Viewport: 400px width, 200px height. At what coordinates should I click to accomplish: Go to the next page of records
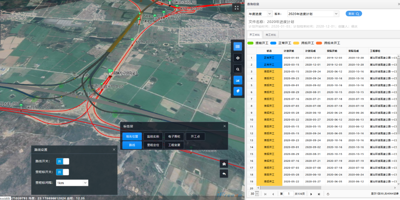pyautogui.click(x=311, y=194)
